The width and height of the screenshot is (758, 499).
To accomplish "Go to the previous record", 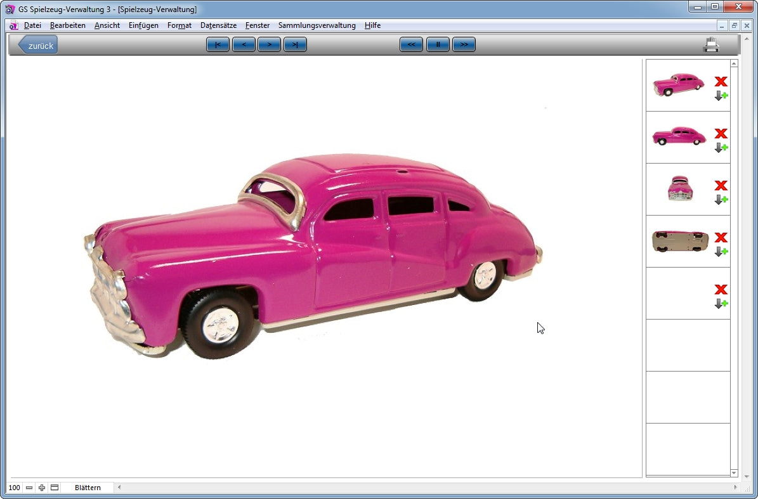I will pyautogui.click(x=244, y=44).
